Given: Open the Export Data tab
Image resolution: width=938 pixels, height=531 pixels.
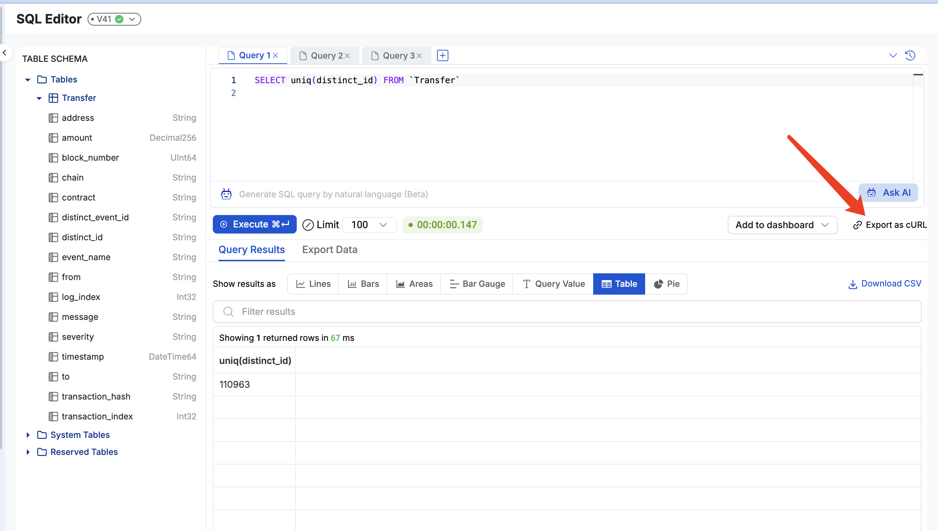Looking at the screenshot, I should (x=330, y=250).
